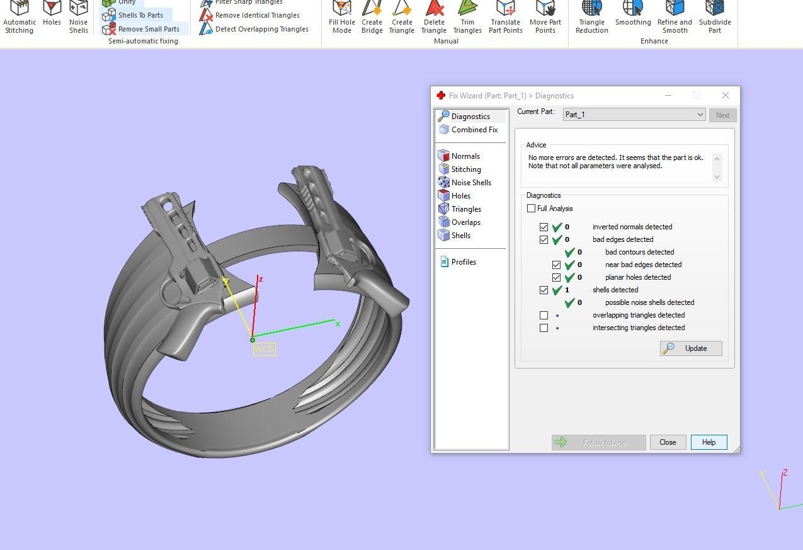This screenshot has height=550, width=803.
Task: Click the red cross Fix Wizard icon
Action: pyautogui.click(x=441, y=96)
